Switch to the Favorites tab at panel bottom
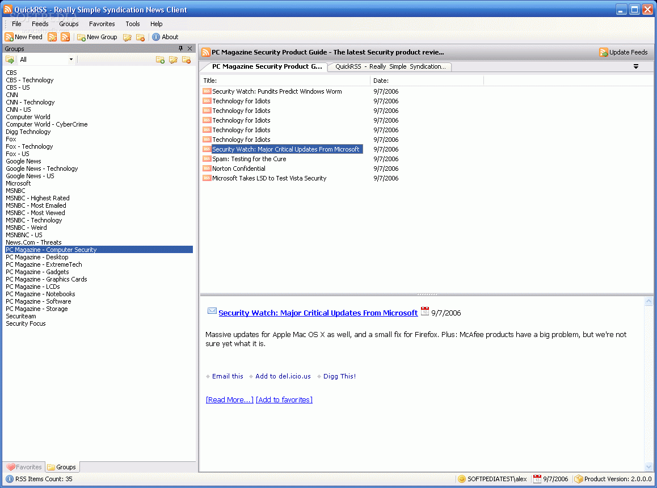 [24, 467]
